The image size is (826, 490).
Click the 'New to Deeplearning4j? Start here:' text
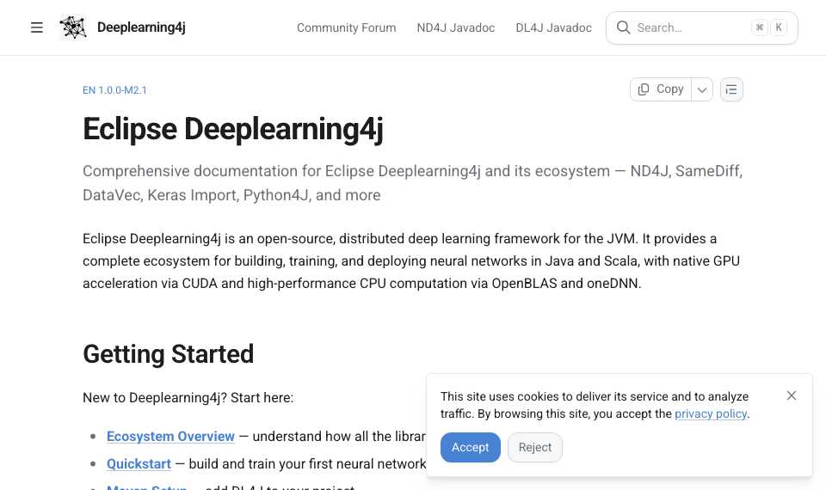point(188,398)
